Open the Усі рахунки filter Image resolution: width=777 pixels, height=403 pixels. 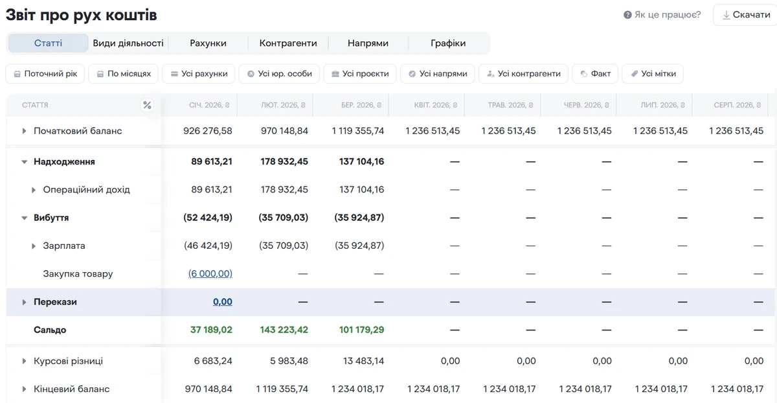[198, 74]
